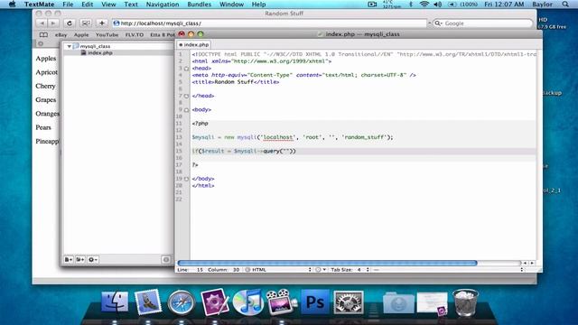Click the battery status in menu bar
The image size is (578, 325).
pos(462,5)
